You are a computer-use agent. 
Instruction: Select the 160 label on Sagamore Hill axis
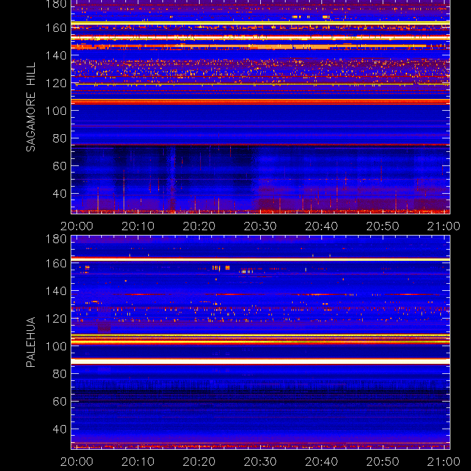[56, 28]
